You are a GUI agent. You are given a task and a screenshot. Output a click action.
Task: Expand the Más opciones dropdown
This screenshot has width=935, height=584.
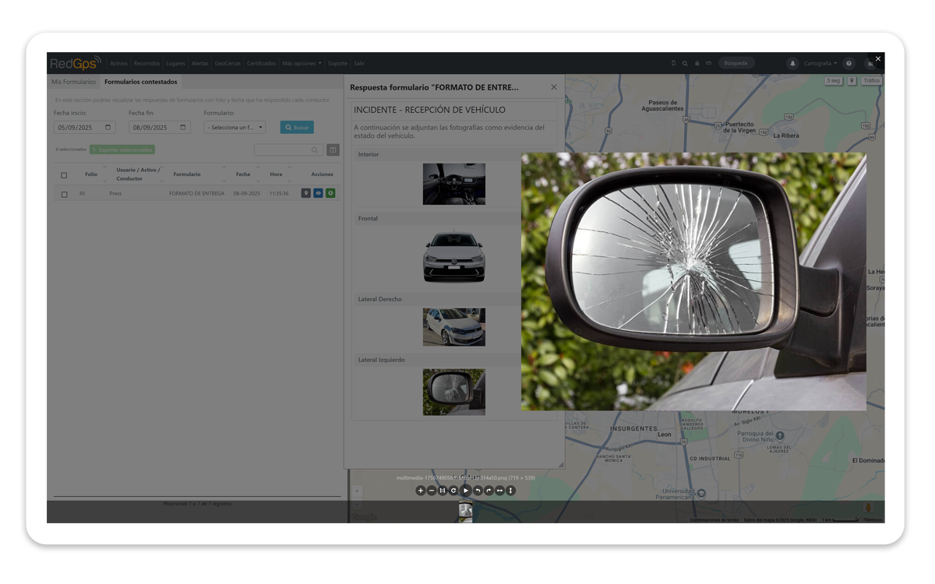click(302, 63)
